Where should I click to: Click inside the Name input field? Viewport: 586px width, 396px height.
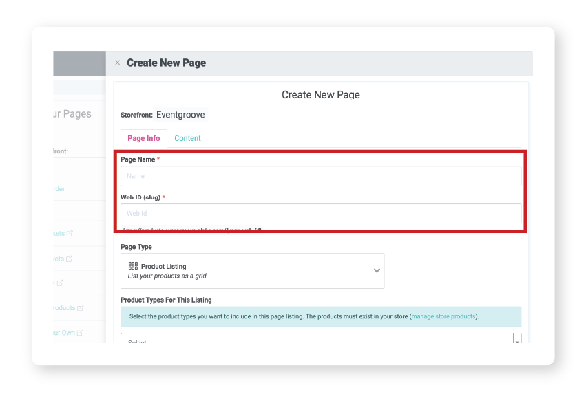click(320, 175)
